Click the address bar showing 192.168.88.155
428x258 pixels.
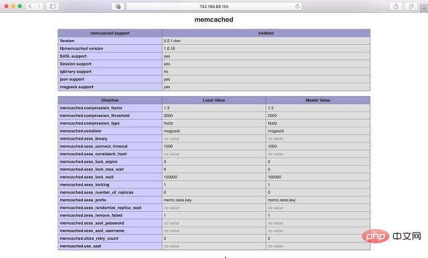pyautogui.click(x=214, y=6)
